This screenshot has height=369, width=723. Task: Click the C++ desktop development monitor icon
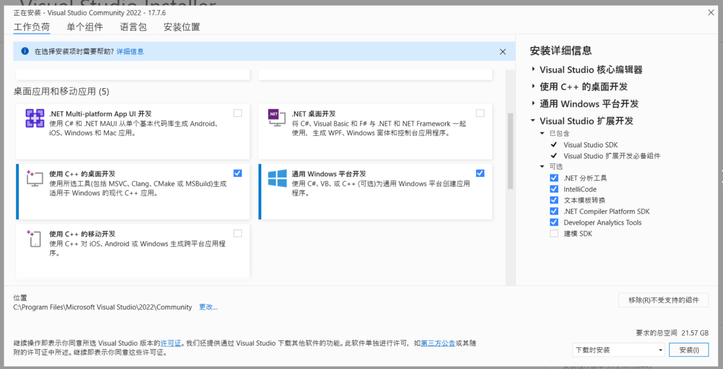pos(35,178)
